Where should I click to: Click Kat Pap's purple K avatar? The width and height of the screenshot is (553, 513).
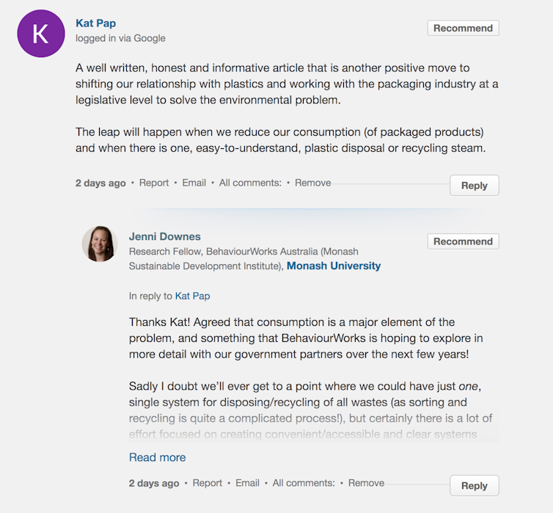click(41, 34)
